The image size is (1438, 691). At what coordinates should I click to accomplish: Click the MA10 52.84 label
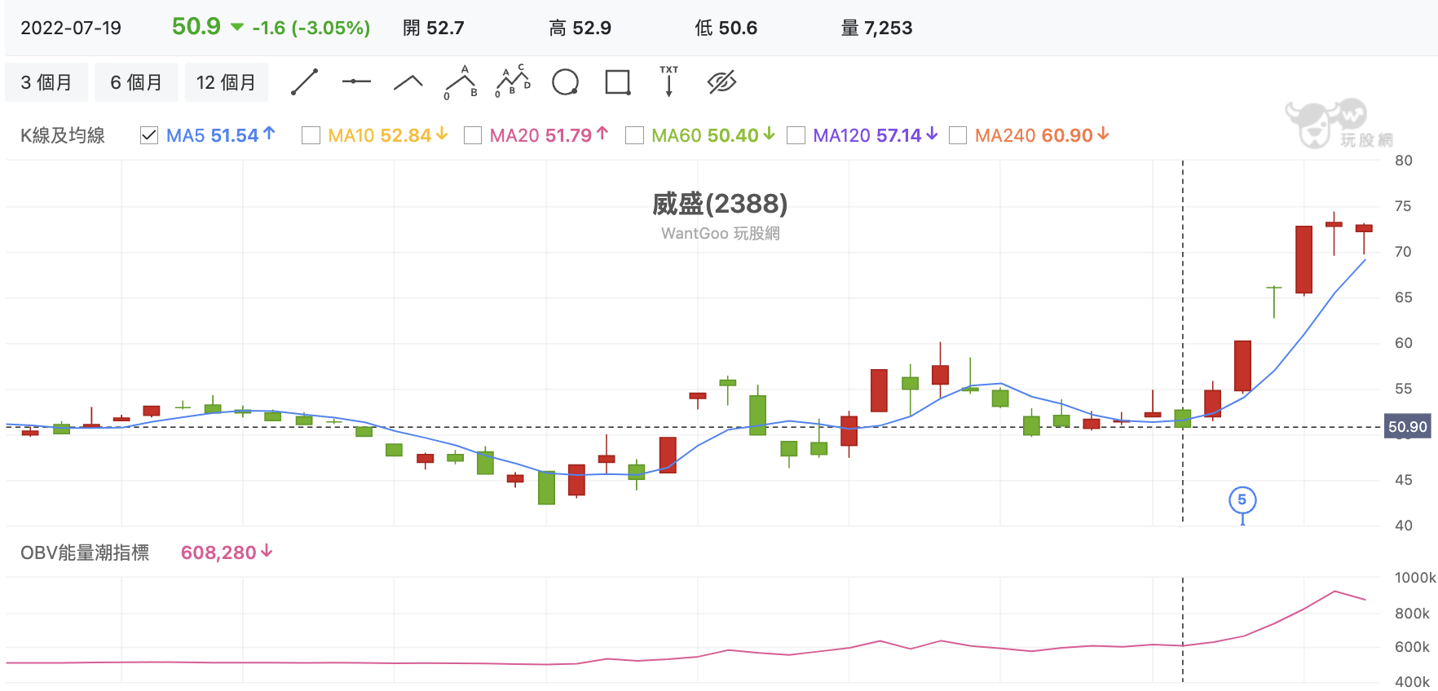(x=388, y=135)
